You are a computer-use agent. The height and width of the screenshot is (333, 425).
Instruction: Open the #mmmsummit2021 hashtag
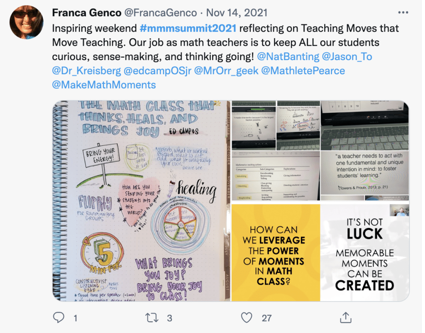[x=188, y=28]
